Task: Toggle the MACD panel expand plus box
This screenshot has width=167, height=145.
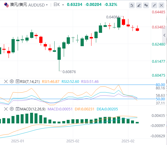Action: pyautogui.click(x=17, y=109)
